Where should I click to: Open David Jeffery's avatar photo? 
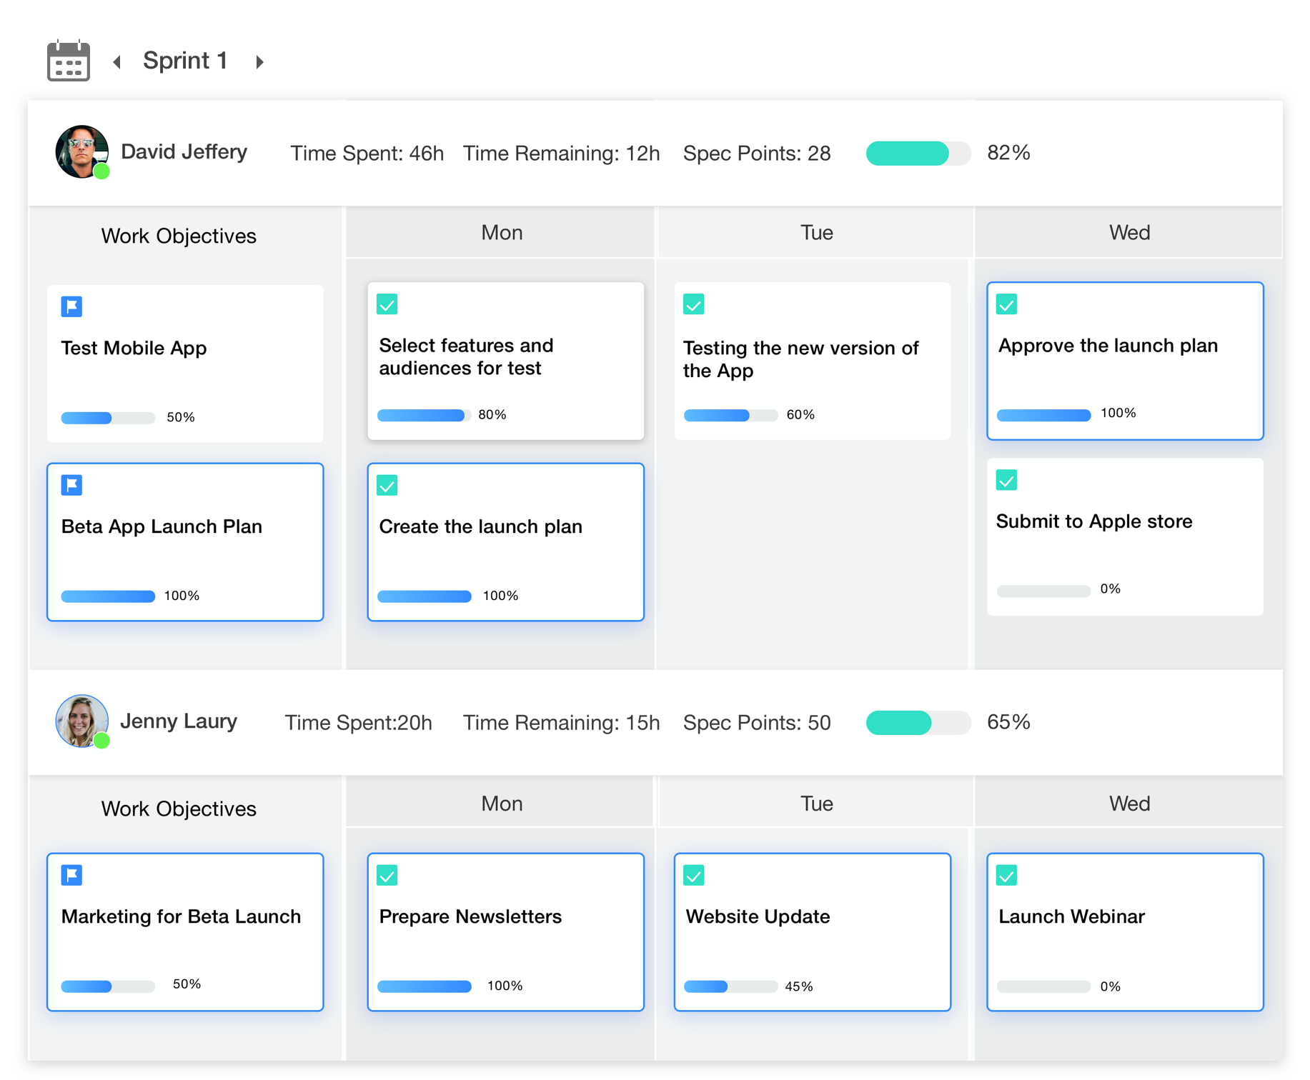click(81, 151)
